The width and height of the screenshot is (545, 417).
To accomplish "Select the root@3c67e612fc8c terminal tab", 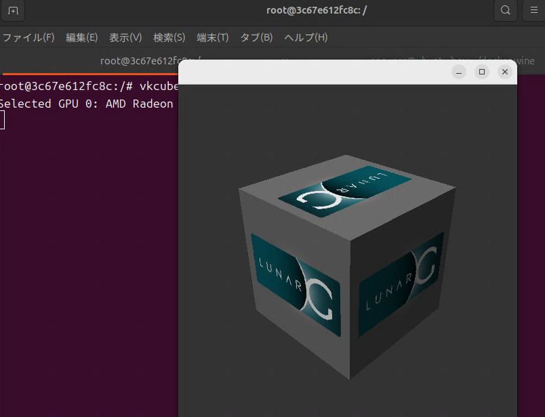I will pos(138,60).
